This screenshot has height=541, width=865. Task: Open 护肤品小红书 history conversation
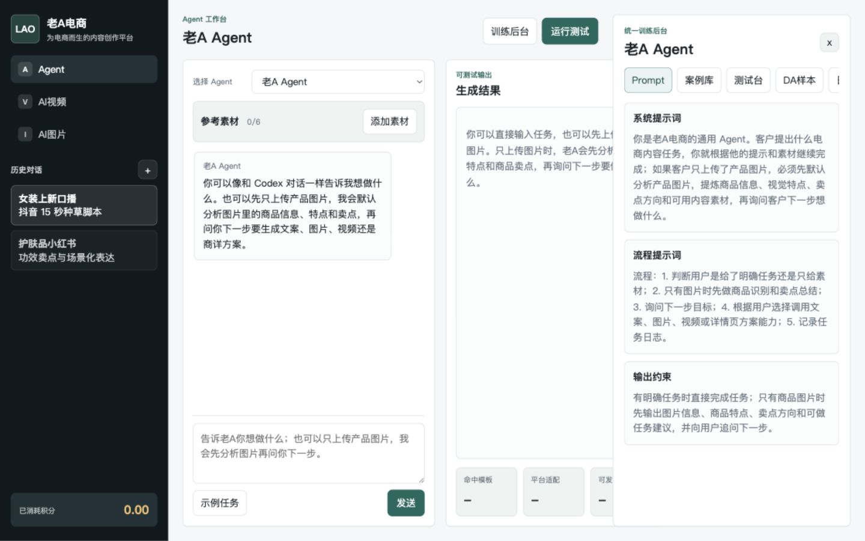(84, 250)
